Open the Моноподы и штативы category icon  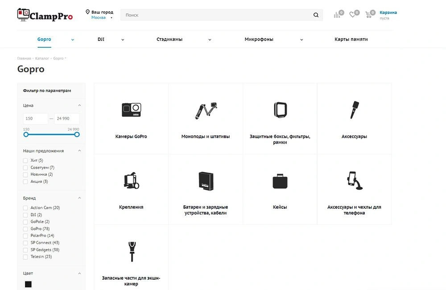[x=206, y=110]
